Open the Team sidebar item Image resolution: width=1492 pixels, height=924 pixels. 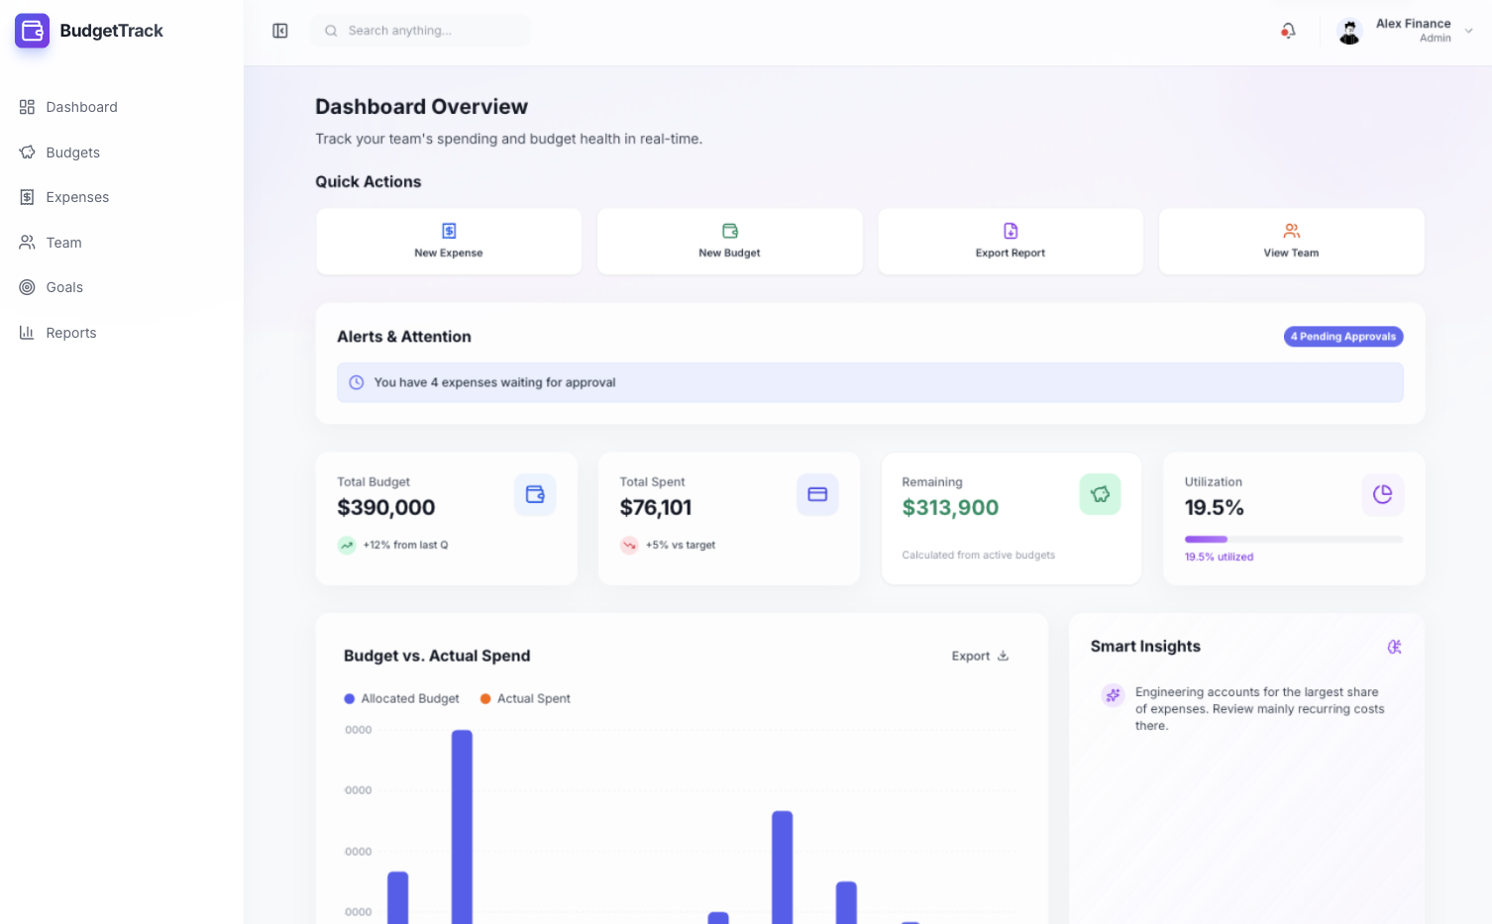(x=122, y=243)
